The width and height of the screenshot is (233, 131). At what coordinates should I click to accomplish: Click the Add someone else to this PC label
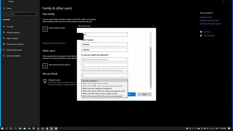59,65
